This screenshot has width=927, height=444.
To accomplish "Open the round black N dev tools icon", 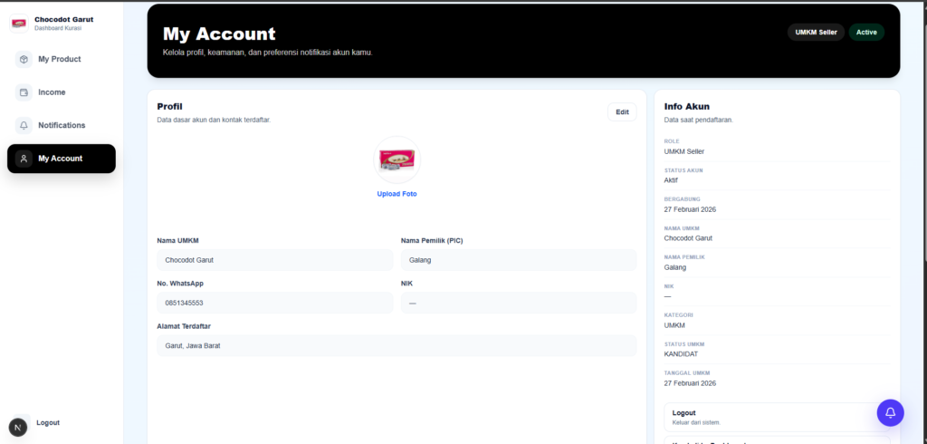I will 18,427.
